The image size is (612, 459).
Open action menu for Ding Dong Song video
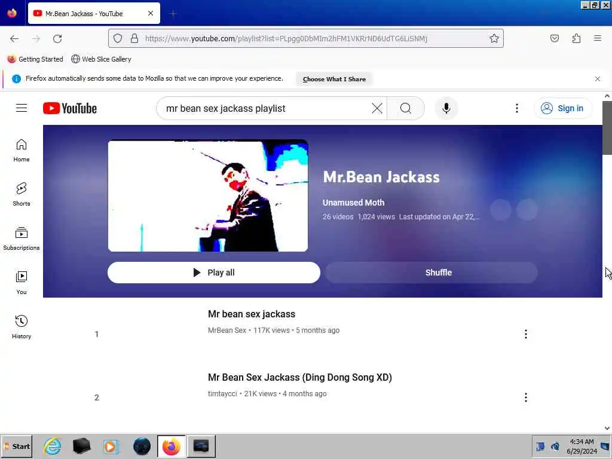(x=526, y=397)
